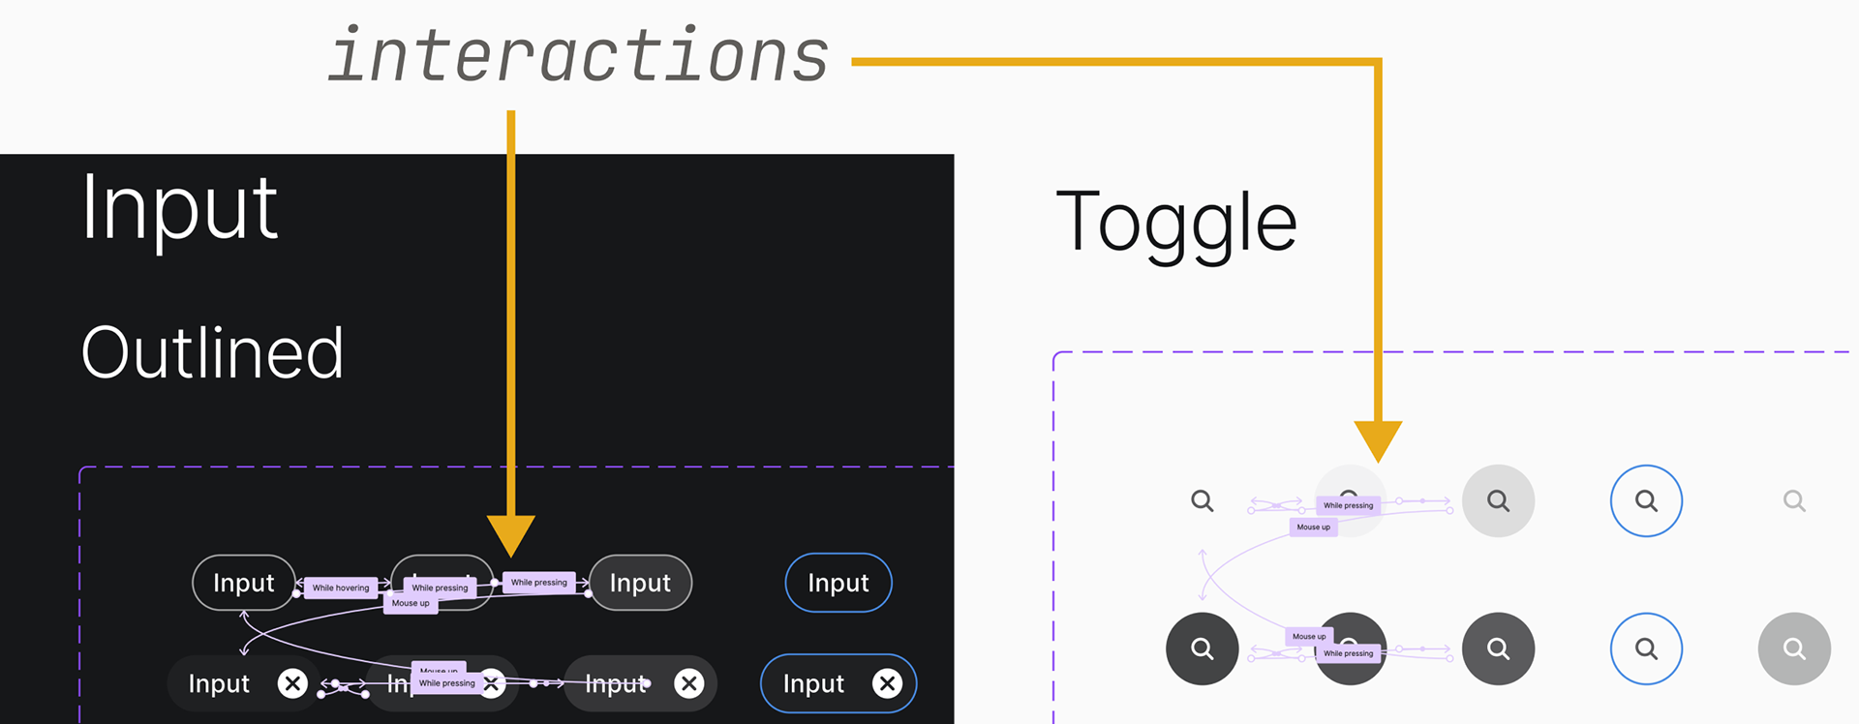Select the light gray circular search toggle
1859x724 pixels.
pos(1498,500)
